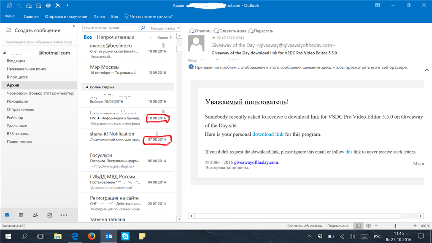Click the Undo arrow icon in title bar

pos(19,5)
